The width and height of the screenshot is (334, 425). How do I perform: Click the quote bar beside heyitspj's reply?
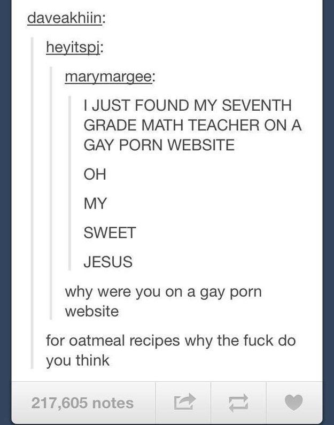(x=51, y=192)
